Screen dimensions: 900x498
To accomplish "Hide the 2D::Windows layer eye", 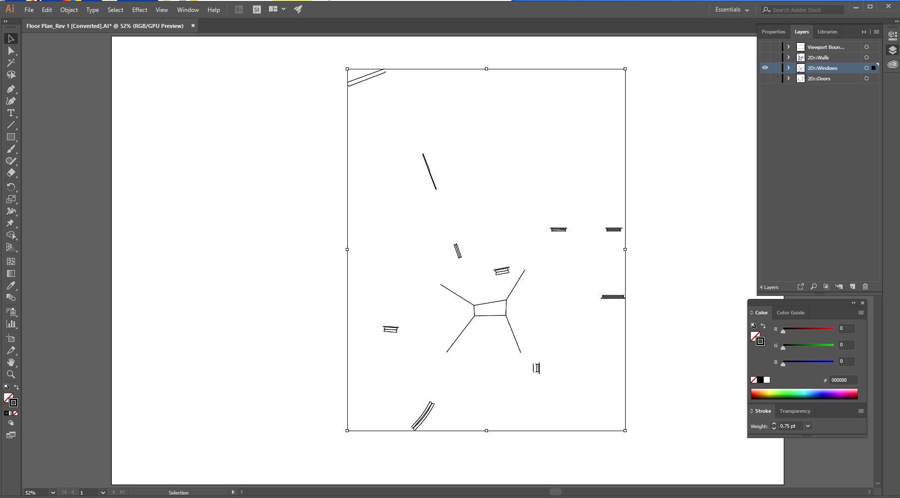I will click(x=765, y=68).
